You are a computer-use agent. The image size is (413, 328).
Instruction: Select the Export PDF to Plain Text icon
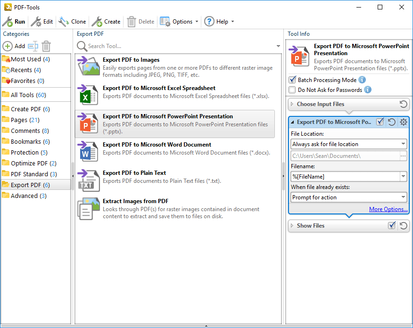coord(89,180)
